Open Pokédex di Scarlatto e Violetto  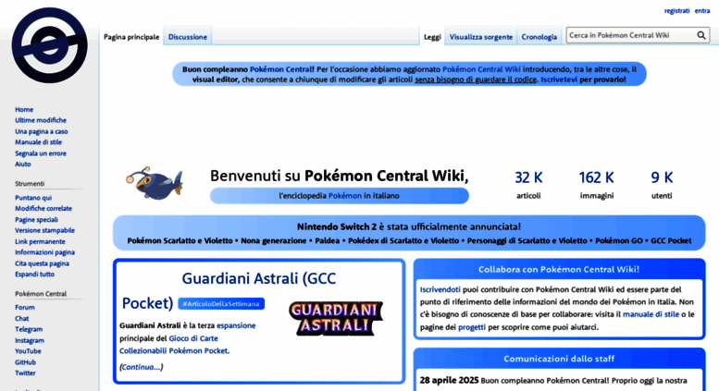[403, 241]
